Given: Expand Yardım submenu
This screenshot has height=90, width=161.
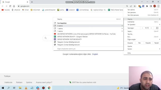Looking at the screenshot, I should coord(142,49).
